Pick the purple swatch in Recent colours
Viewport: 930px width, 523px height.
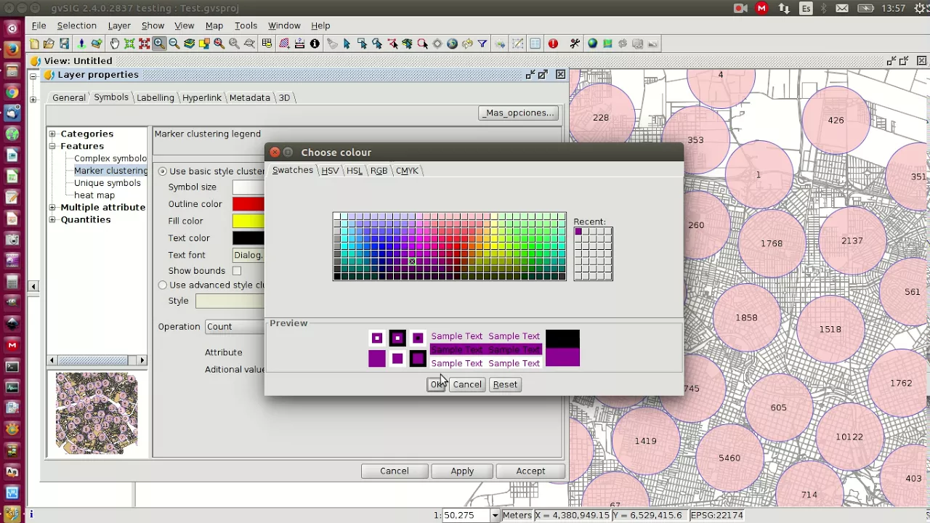coord(578,232)
